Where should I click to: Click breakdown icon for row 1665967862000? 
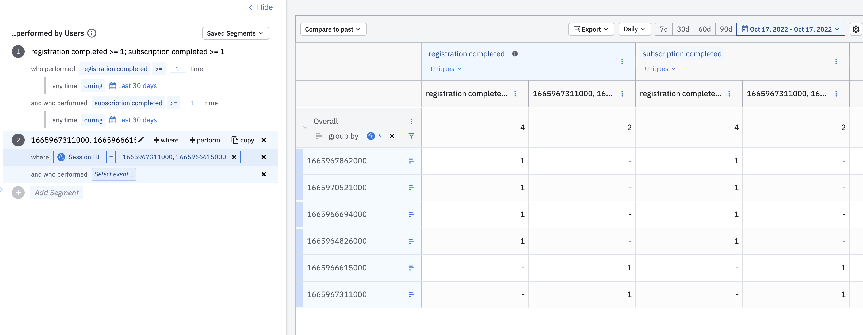click(411, 161)
